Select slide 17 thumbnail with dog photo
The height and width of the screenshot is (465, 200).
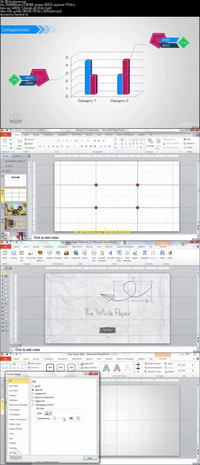(x=15, y=209)
